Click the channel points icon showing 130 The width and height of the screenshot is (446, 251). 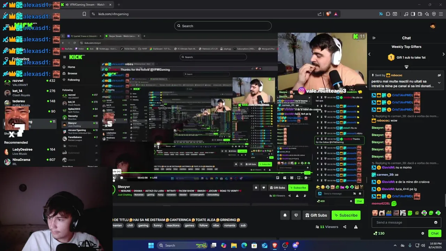[379, 234]
